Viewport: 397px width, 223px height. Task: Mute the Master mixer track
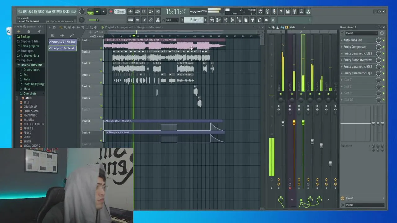click(281, 94)
